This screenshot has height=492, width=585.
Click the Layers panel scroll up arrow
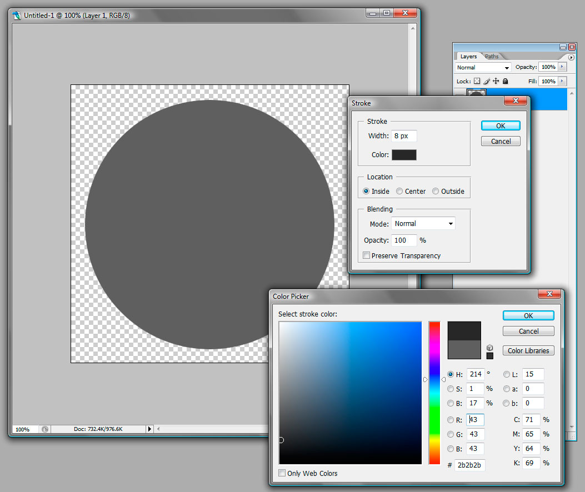(x=572, y=93)
